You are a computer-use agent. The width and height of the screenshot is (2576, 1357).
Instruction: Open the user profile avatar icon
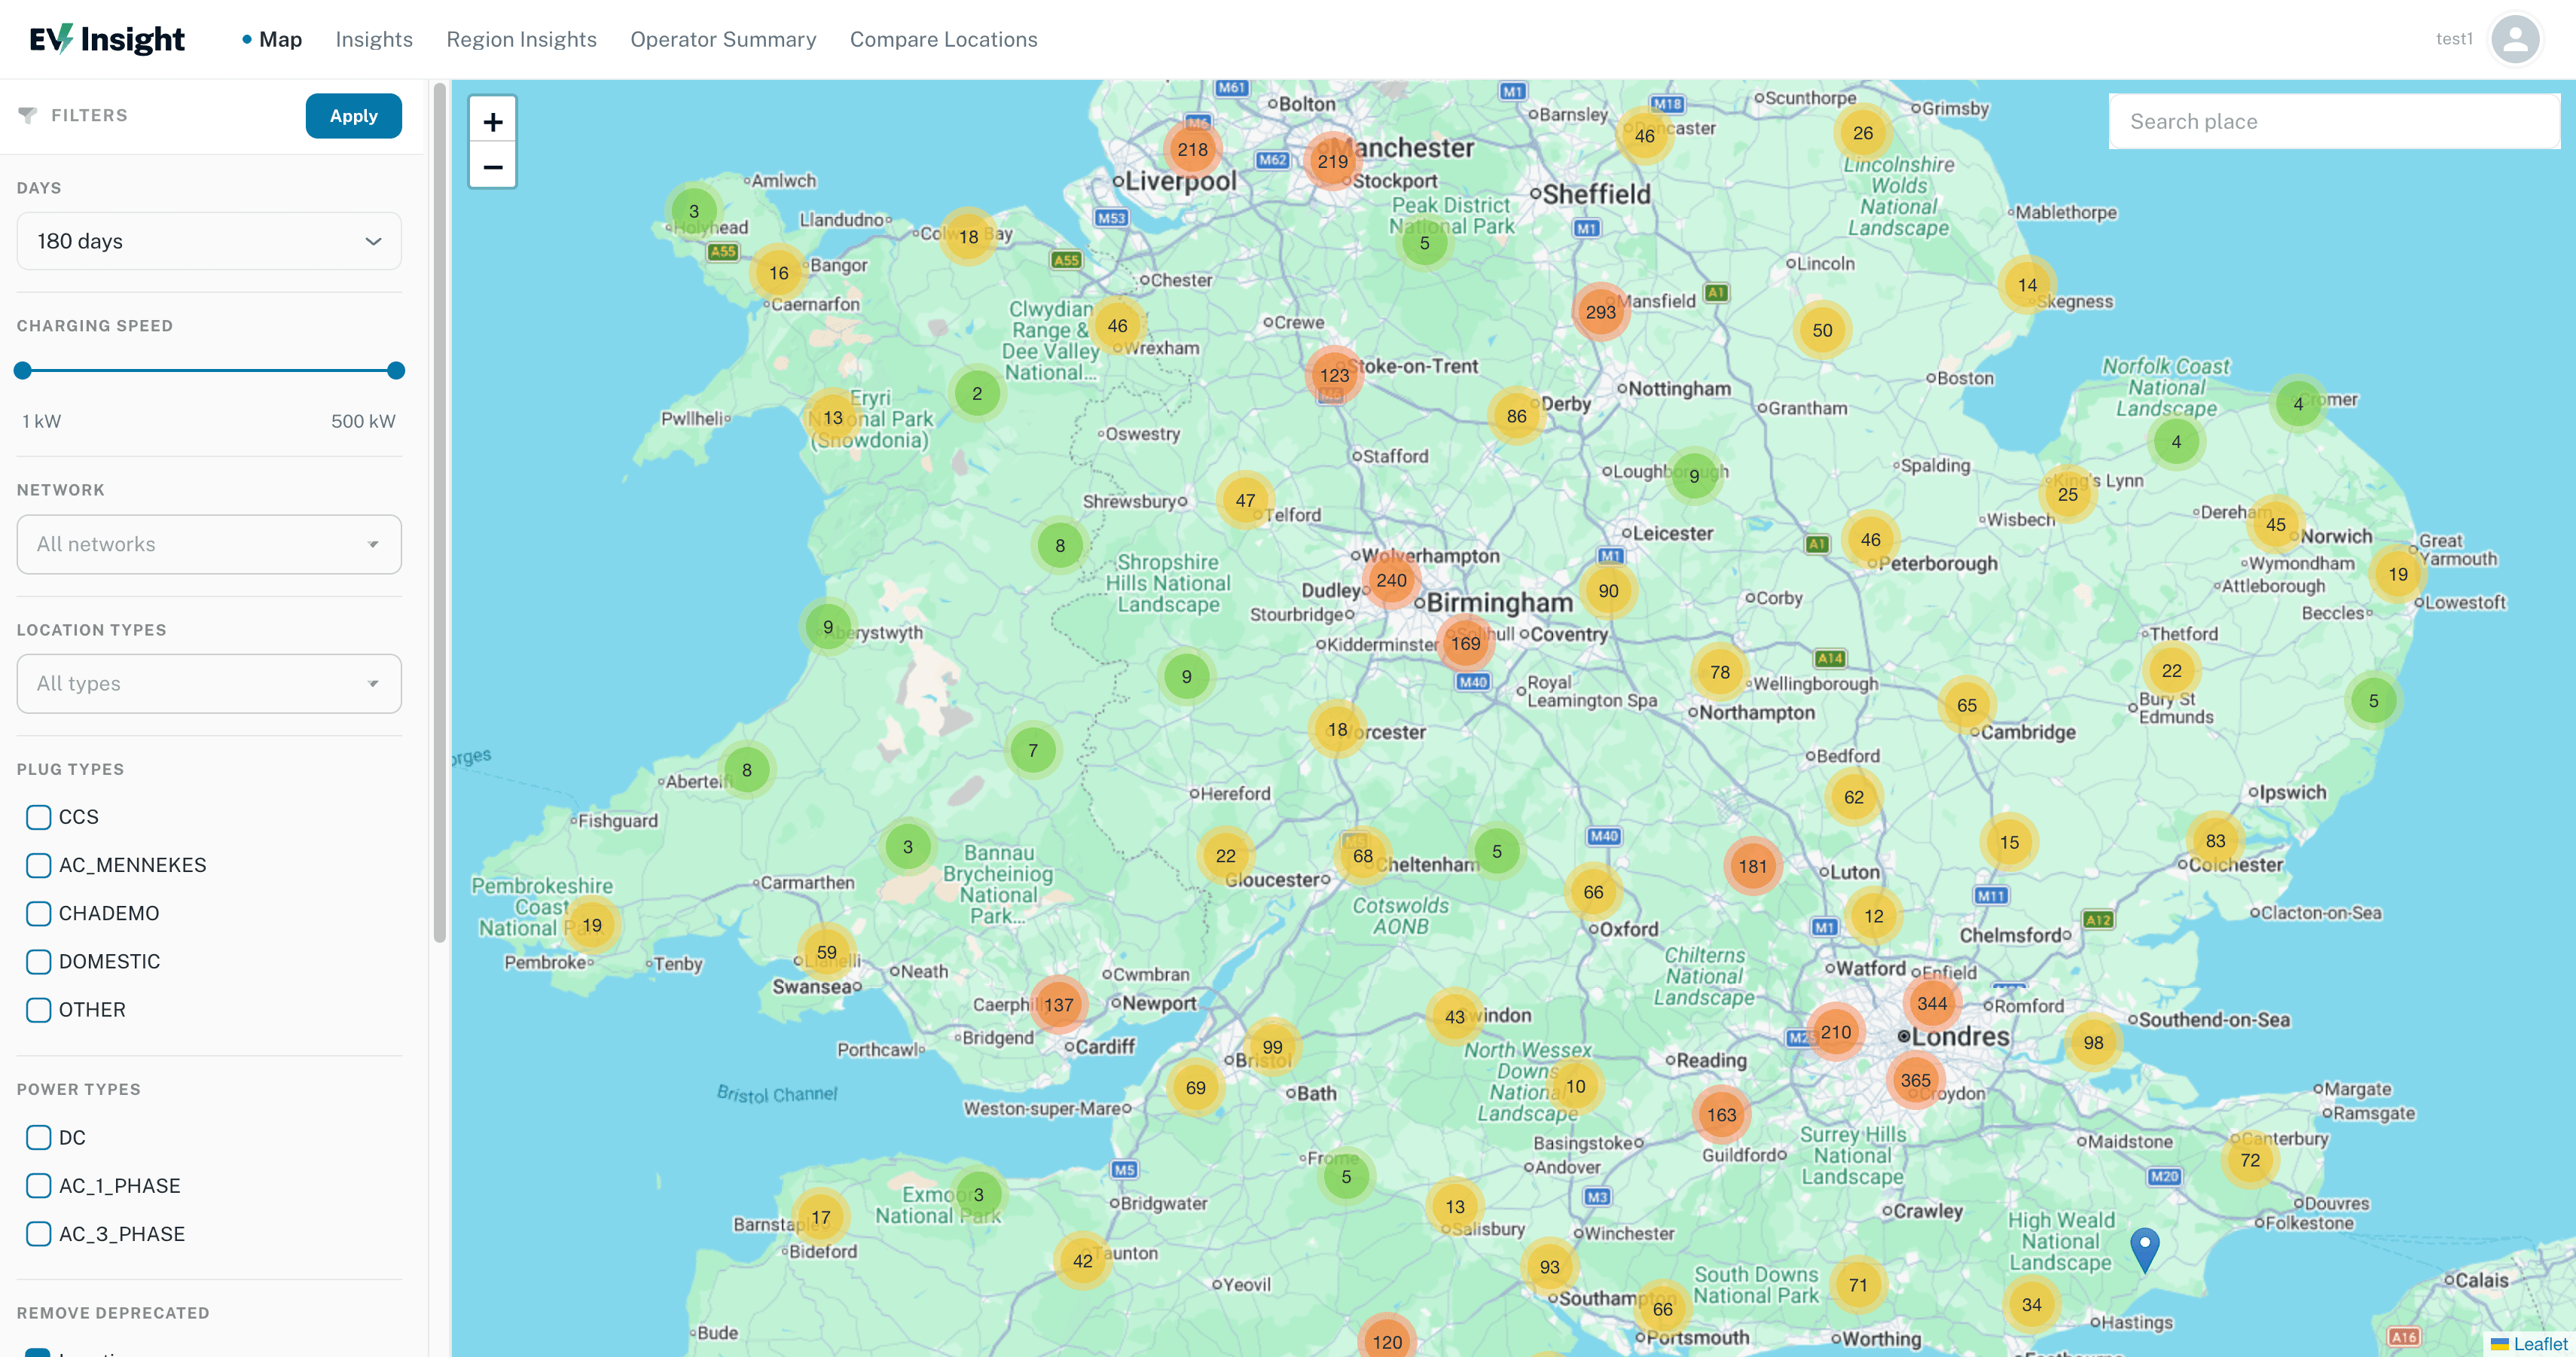[x=2515, y=39]
